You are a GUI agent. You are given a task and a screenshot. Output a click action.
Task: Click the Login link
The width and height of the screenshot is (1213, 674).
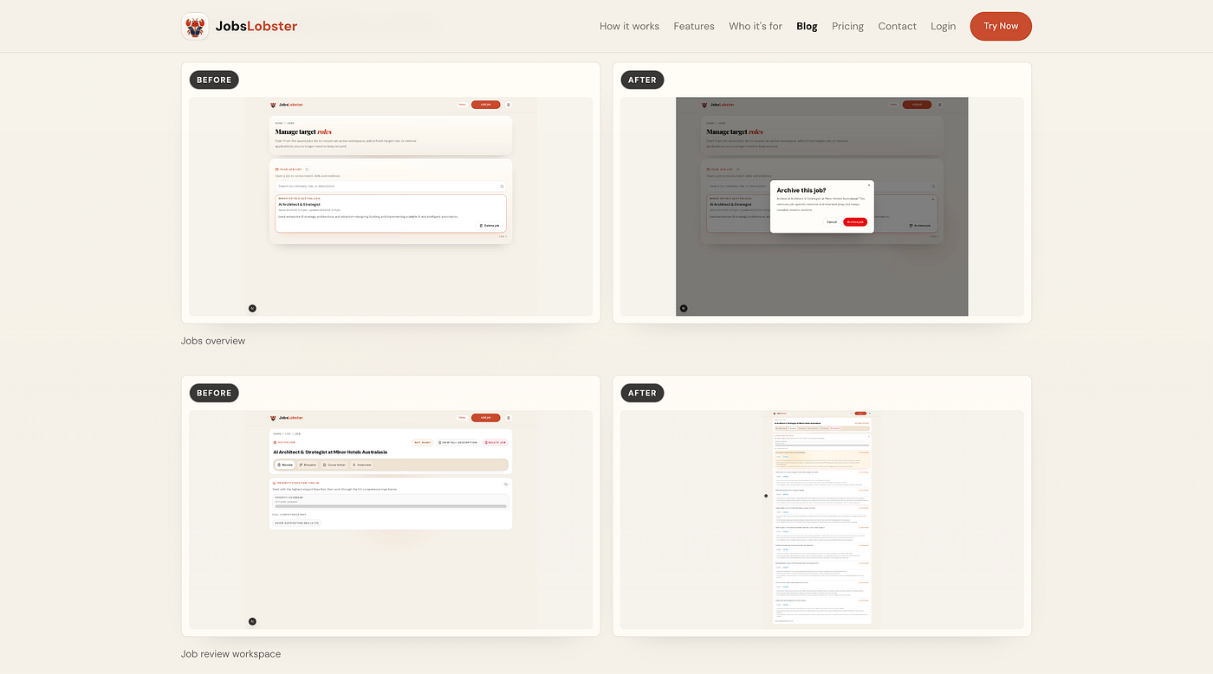click(x=943, y=26)
